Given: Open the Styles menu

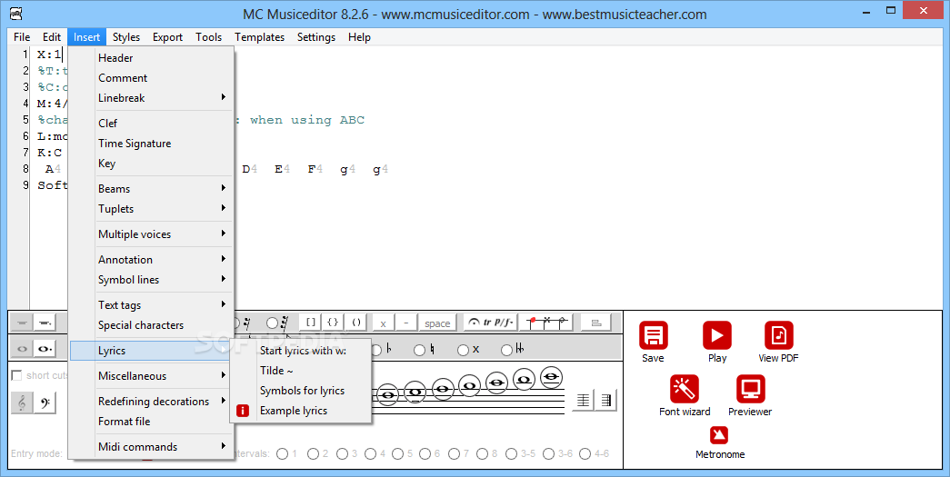Looking at the screenshot, I should (x=126, y=37).
